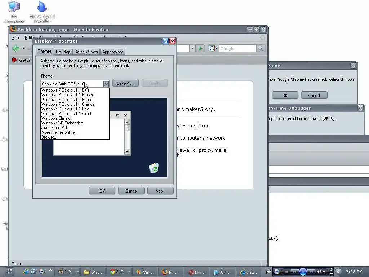Screen dimensions: 369x277
Task: Open Firefox back history dropdown arrow
Action: 23,49
